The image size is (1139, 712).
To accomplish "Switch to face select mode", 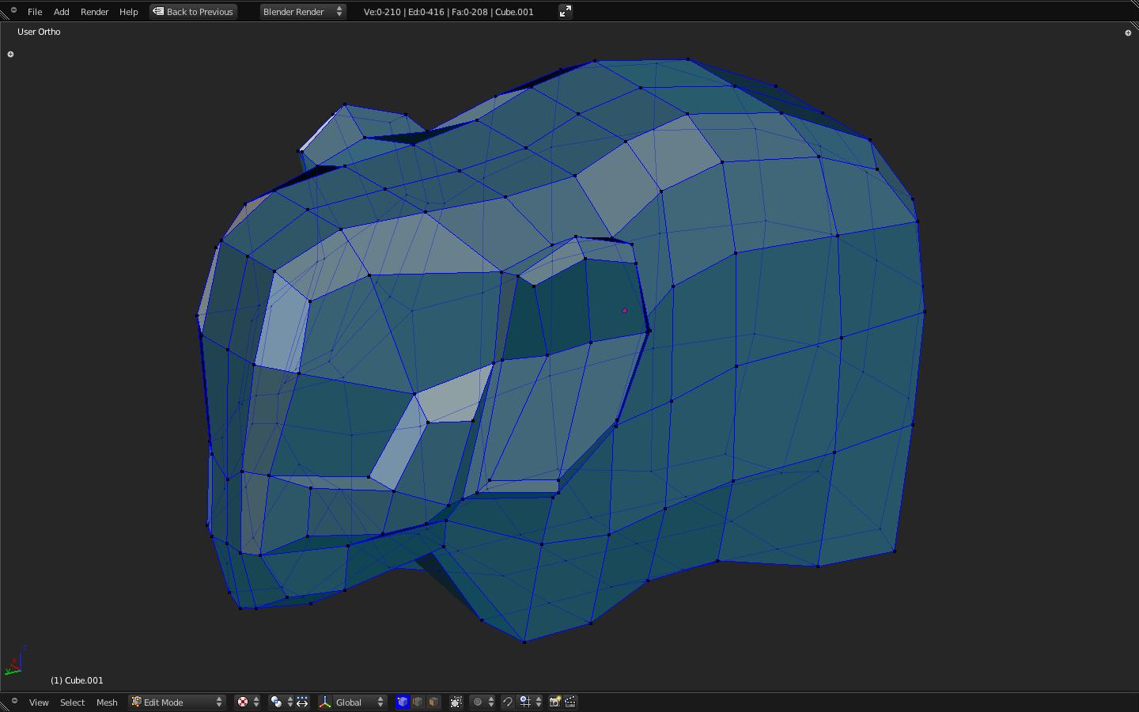I will tap(433, 702).
